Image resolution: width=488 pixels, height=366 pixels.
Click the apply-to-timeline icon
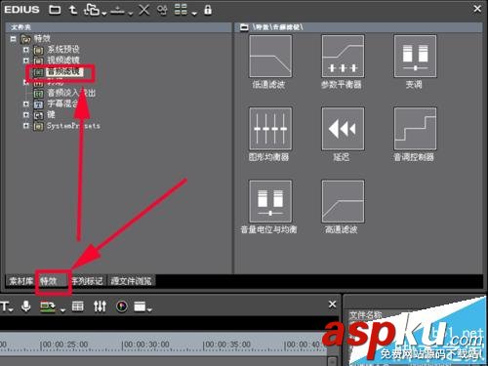click(118, 10)
